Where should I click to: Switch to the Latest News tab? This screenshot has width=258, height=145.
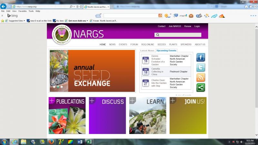click(x=147, y=51)
